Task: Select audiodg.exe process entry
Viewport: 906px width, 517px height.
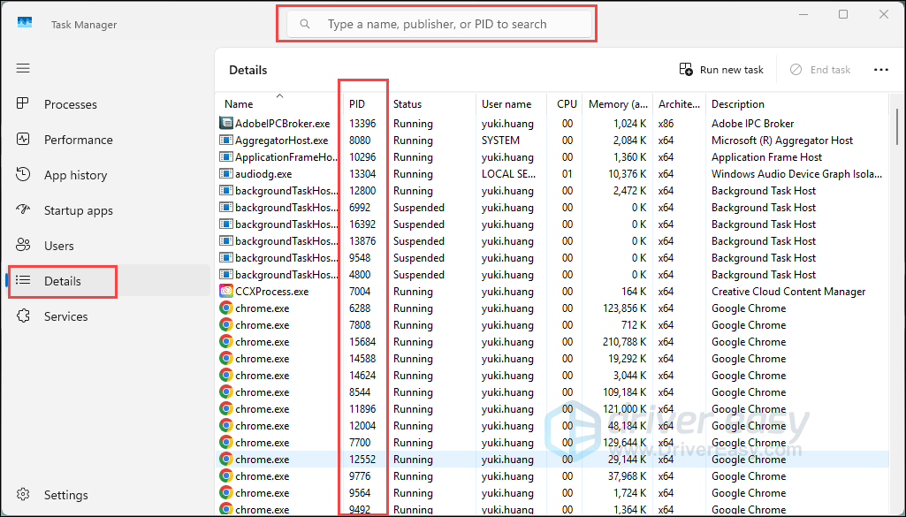Action: (263, 174)
